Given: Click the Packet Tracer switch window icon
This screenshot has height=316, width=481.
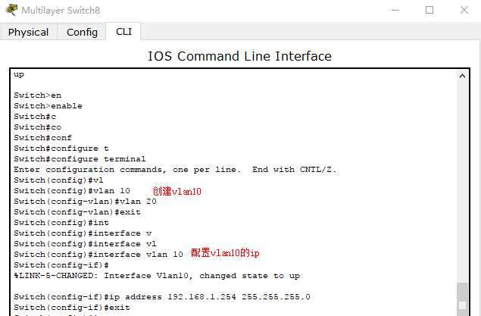Looking at the screenshot, I should 11,10.
